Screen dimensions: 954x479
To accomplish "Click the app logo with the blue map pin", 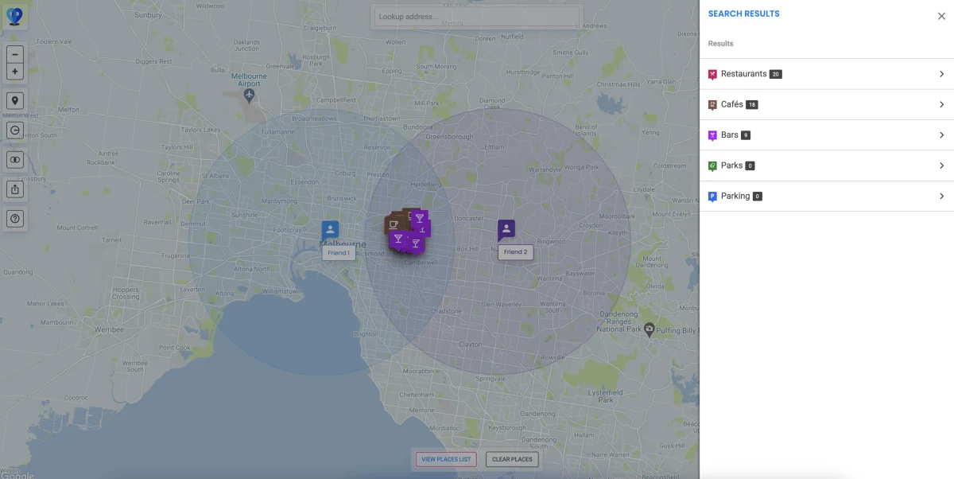I will (14, 15).
